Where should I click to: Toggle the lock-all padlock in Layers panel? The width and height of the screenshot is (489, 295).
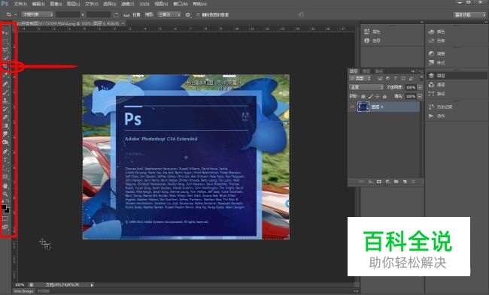[384, 97]
